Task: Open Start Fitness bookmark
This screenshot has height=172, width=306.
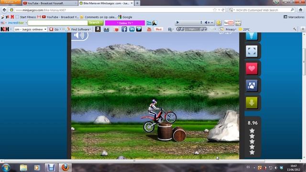Action: [x=26, y=17]
